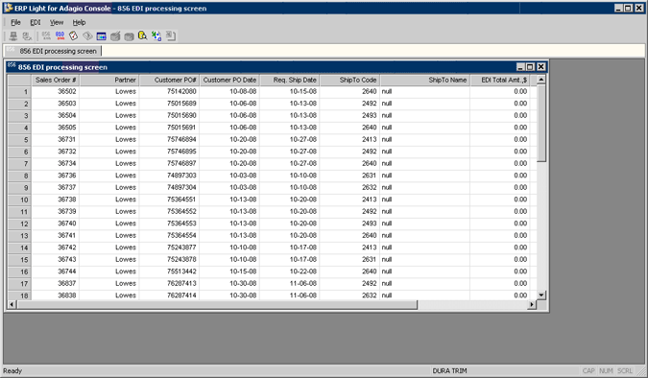This screenshot has width=648, height=378.
Task: Click sales order 36505 cell
Action: point(56,128)
